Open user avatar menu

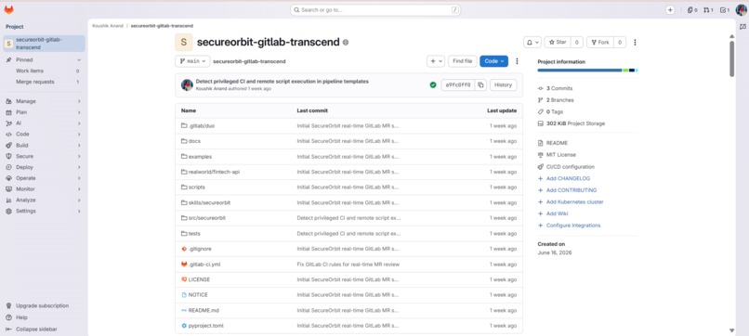741,9
